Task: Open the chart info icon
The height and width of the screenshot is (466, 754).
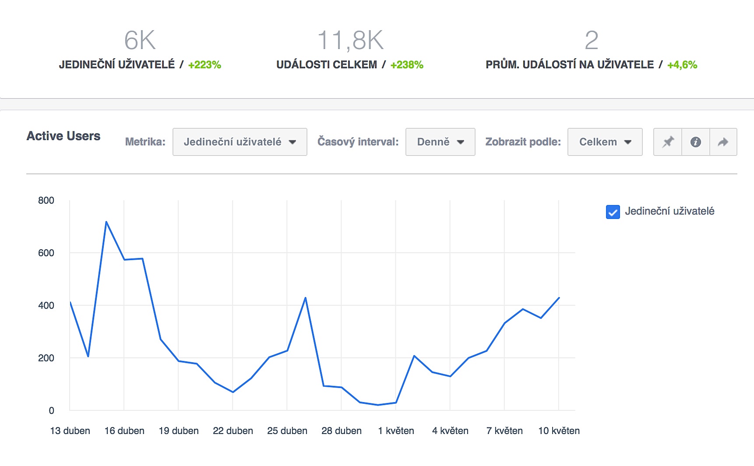Action: click(695, 142)
